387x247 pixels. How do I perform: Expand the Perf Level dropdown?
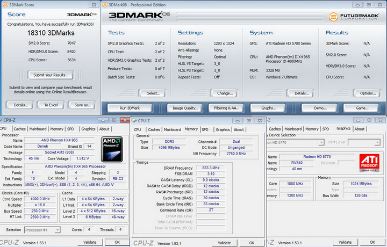377,142
